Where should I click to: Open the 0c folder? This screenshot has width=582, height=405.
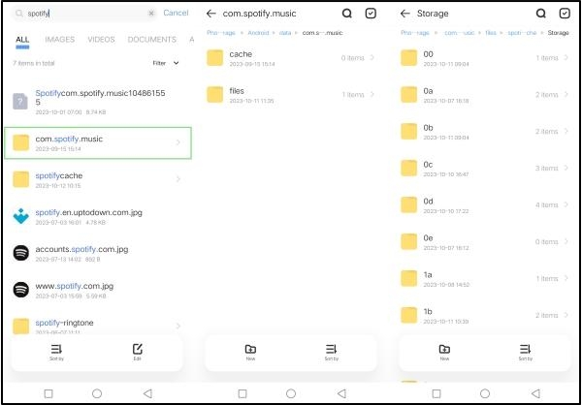click(485, 169)
